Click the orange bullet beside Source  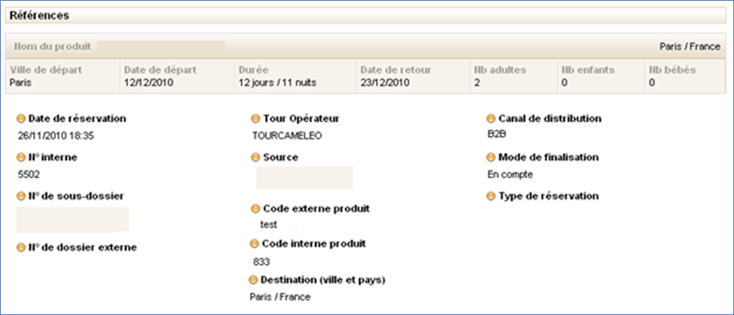click(x=257, y=157)
